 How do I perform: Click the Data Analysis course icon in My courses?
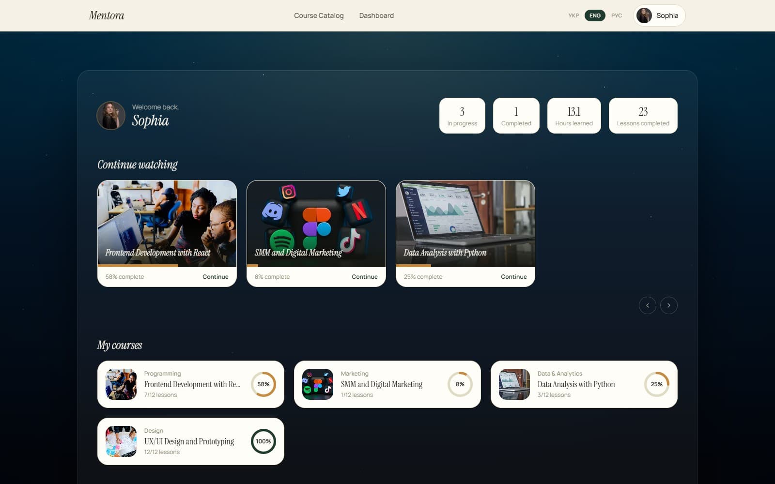[x=514, y=384]
